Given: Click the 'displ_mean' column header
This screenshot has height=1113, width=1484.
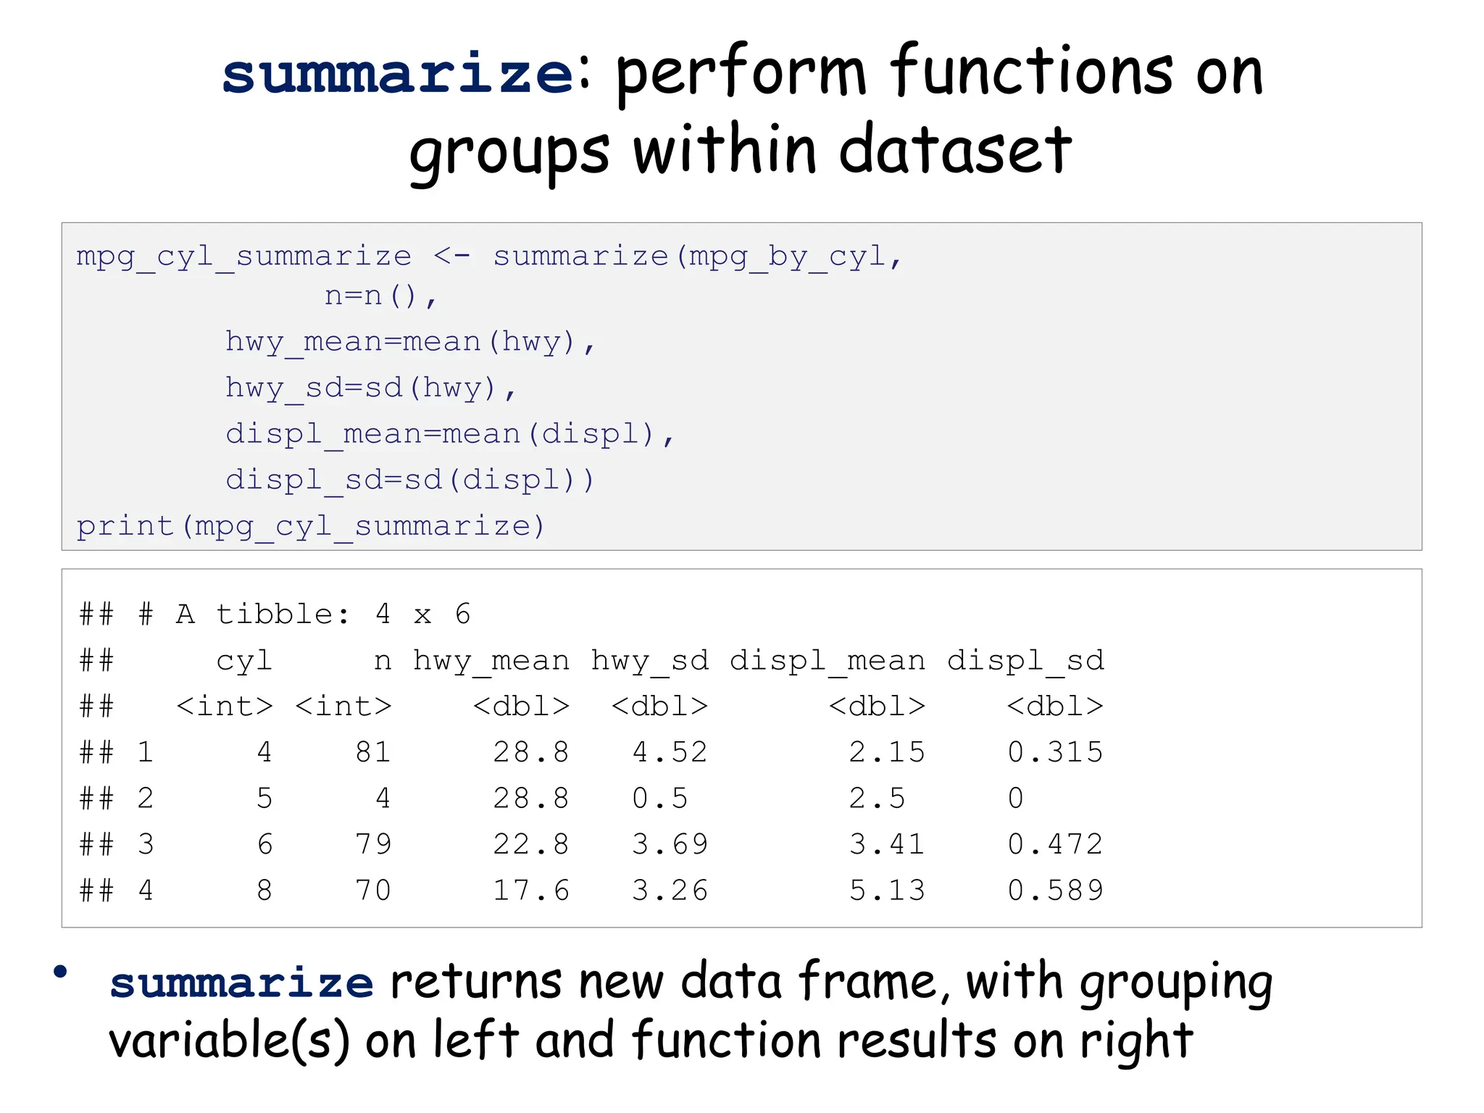Looking at the screenshot, I should click(828, 660).
